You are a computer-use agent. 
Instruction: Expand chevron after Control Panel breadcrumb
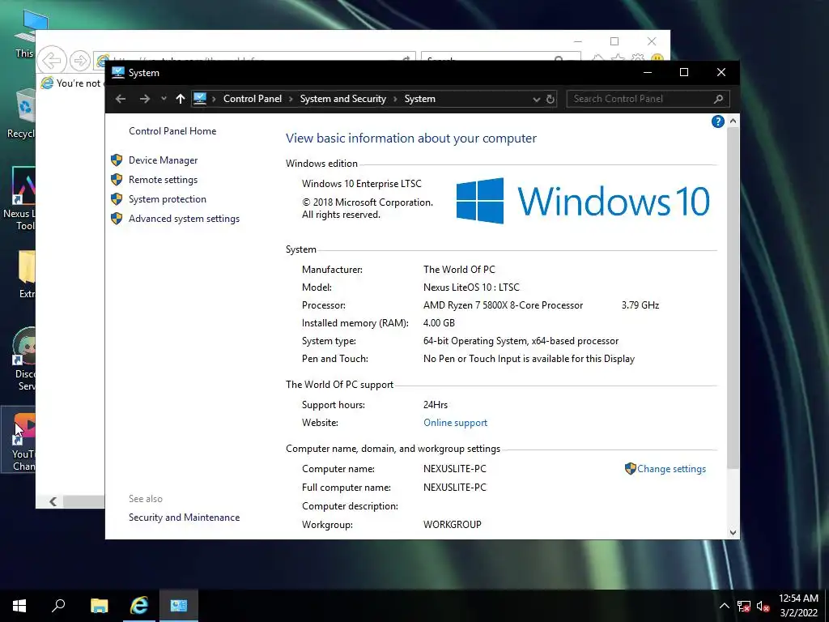(291, 99)
